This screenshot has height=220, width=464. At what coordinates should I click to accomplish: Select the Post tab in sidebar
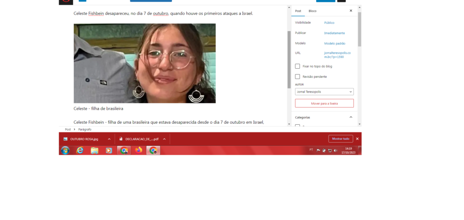[x=298, y=11]
